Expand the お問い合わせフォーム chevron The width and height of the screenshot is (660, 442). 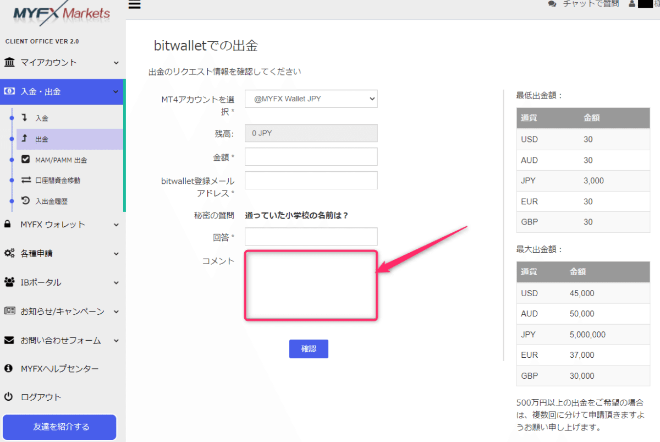point(116,341)
